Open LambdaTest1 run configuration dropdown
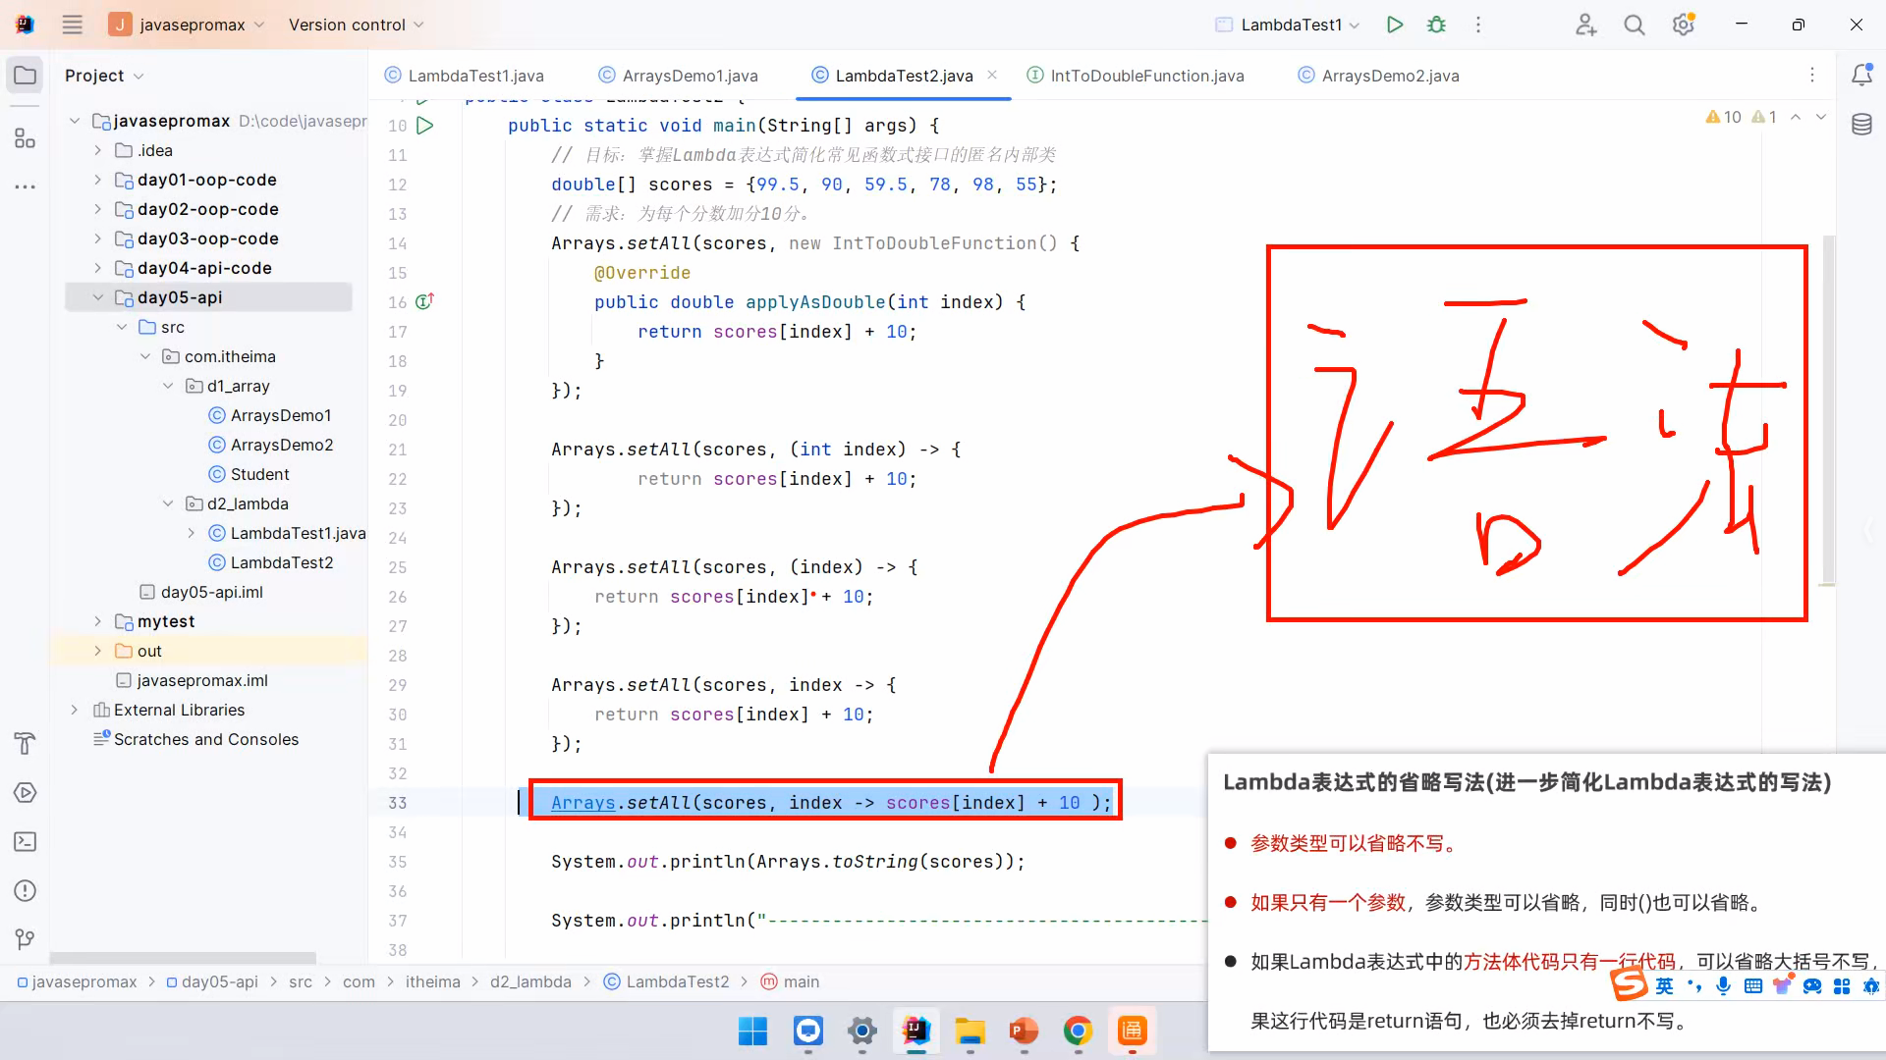Screen dimensions: 1886x1060 (x=1288, y=25)
